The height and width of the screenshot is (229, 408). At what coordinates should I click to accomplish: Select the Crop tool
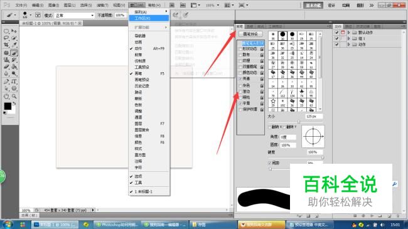click(x=6, y=45)
